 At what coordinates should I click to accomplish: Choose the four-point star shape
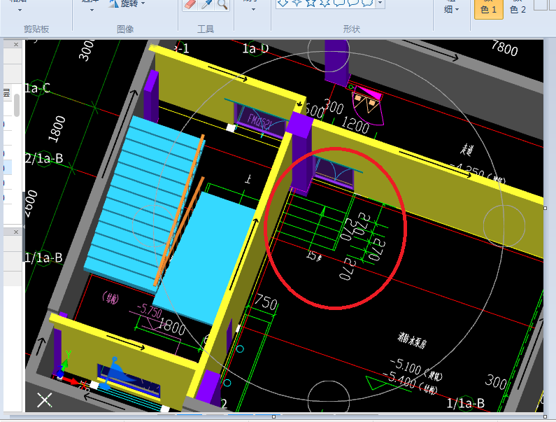click(x=297, y=3)
